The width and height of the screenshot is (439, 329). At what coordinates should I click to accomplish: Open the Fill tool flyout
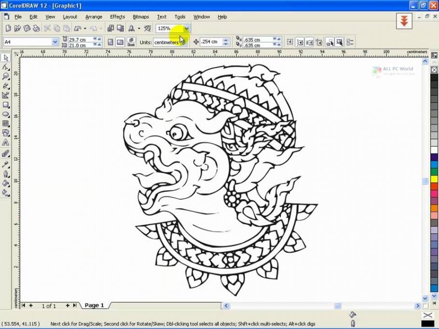pos(6,184)
